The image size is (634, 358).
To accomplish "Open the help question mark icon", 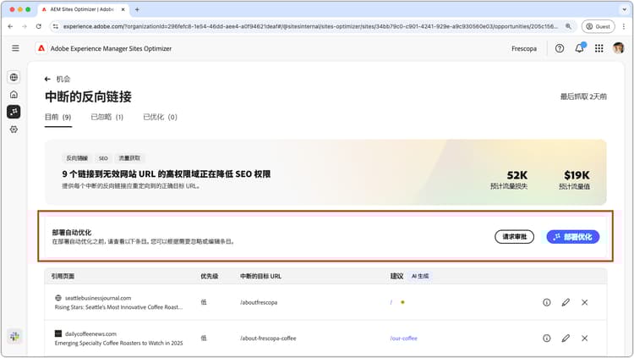I will coord(560,48).
